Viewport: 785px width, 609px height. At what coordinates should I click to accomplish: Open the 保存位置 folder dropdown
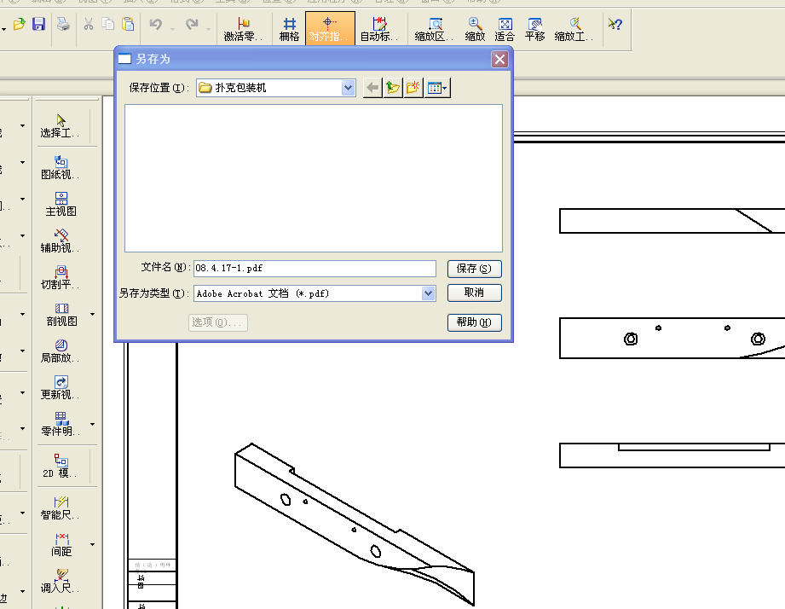(x=348, y=88)
